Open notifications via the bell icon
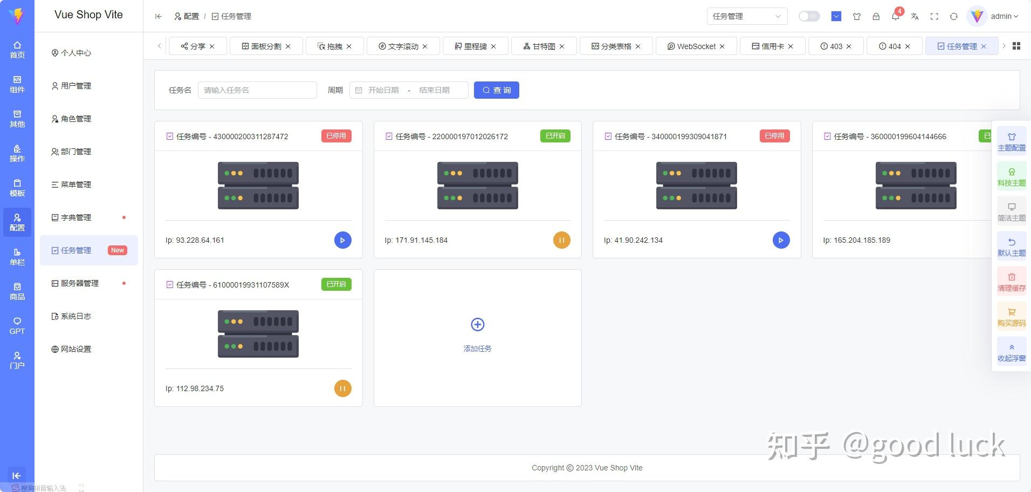Viewport: 1031px width, 492px height. [x=896, y=16]
